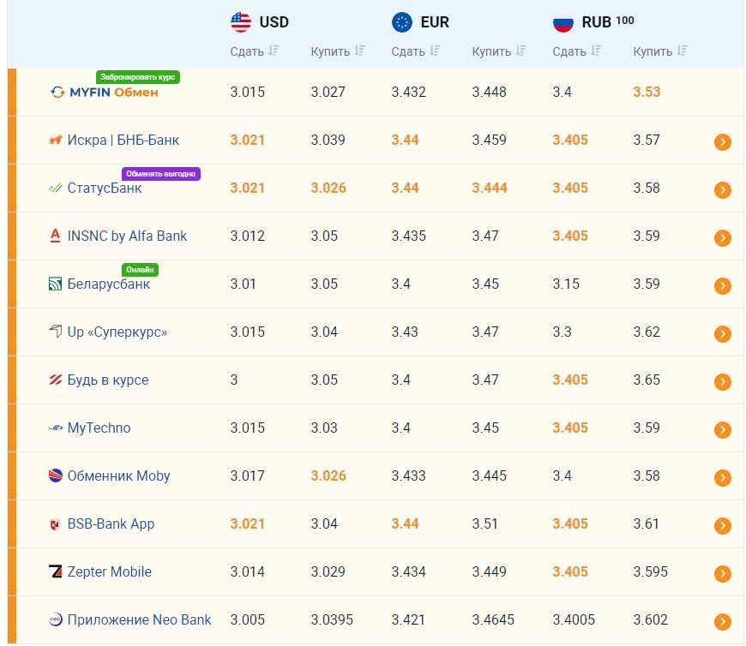Sort by RUB Купить column sort icon
Image resolution: width=746 pixels, height=646 pixels.
(x=682, y=51)
